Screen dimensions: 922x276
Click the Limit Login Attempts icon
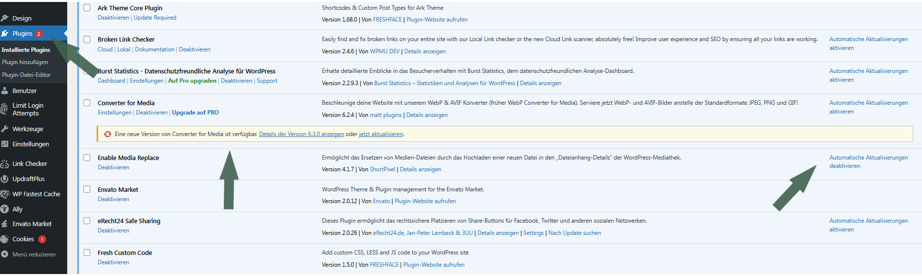click(x=5, y=109)
